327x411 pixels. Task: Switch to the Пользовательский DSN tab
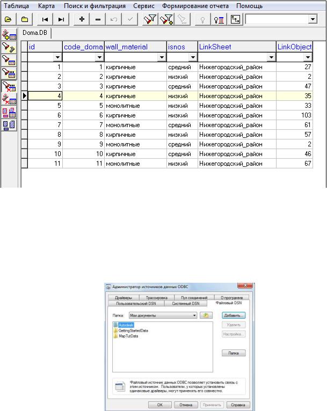(136, 303)
